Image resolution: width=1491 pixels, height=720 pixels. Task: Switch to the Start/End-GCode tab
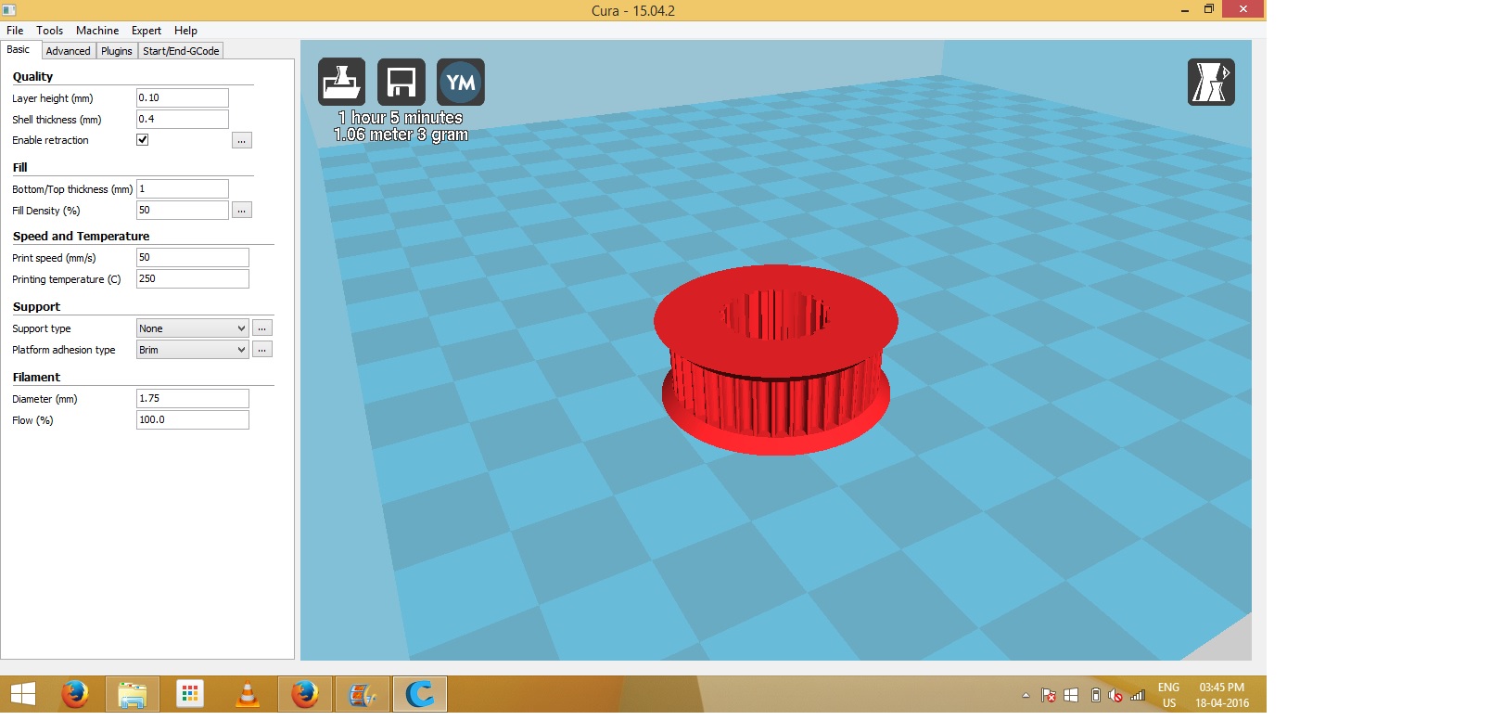point(181,51)
